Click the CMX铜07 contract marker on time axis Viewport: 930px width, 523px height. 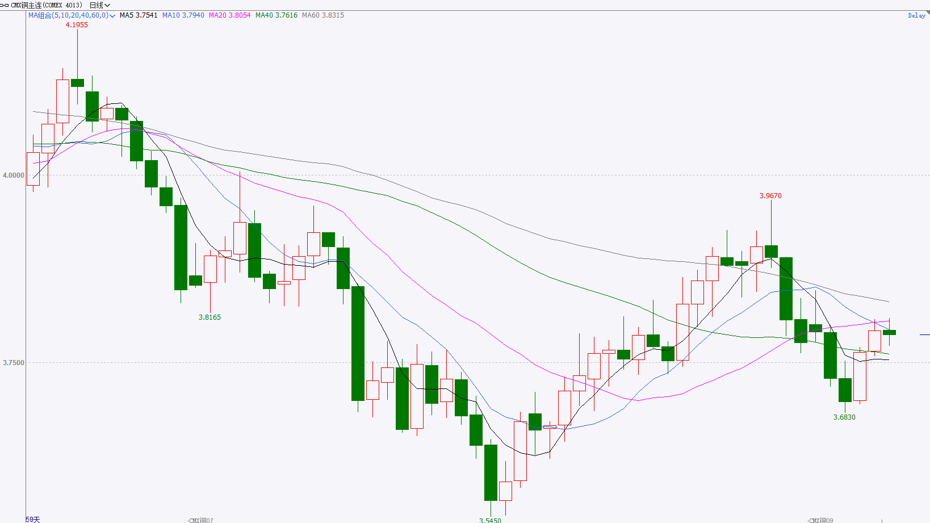point(201,520)
